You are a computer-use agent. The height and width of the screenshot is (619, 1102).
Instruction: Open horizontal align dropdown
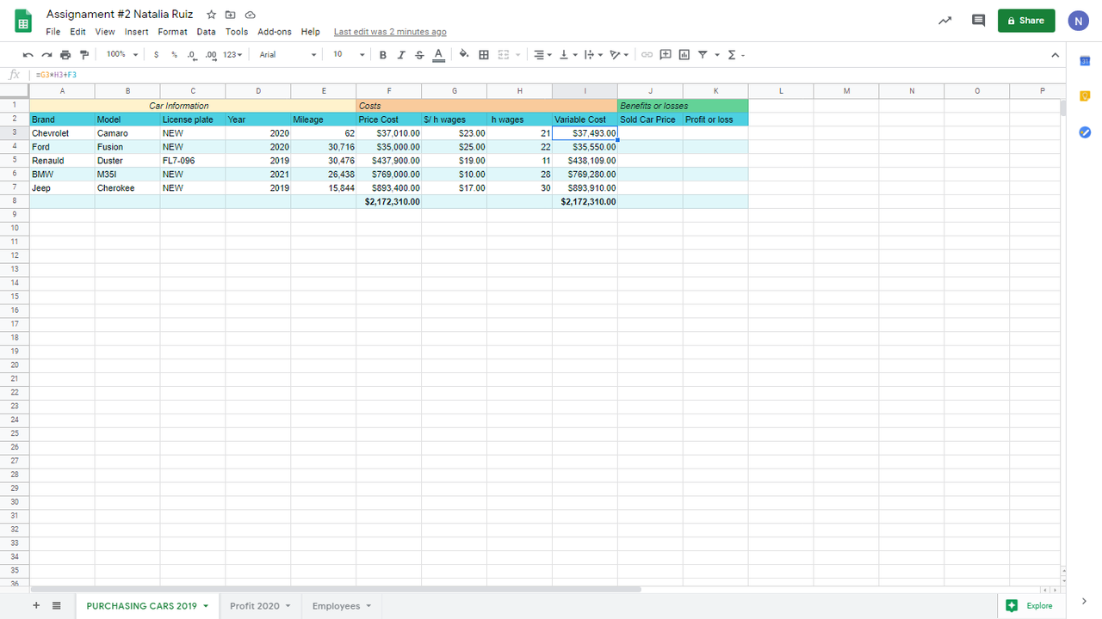[542, 54]
